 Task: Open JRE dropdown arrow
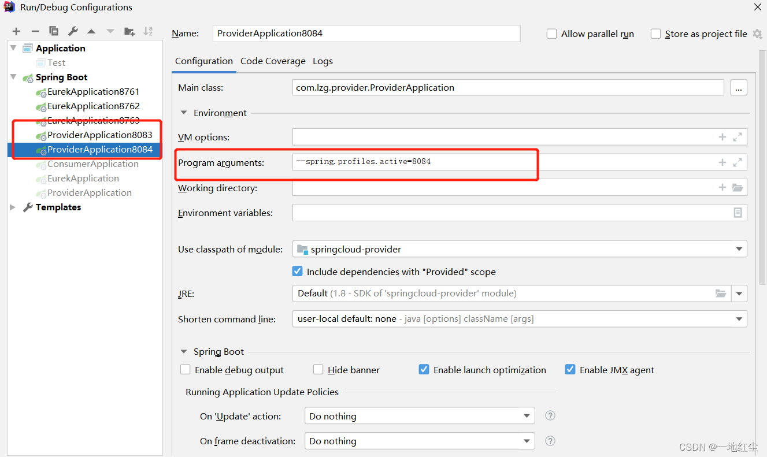coord(739,293)
